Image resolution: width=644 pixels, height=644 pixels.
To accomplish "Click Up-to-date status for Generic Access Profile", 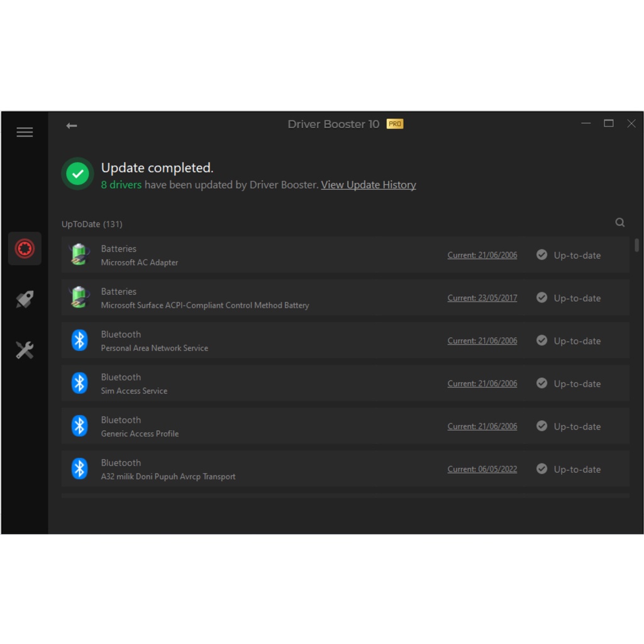I will (x=577, y=427).
